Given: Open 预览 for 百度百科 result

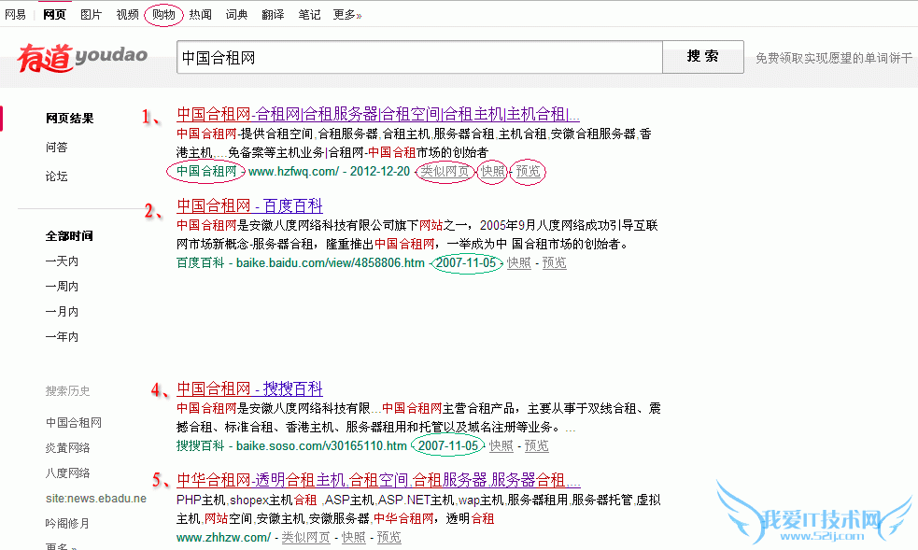Looking at the screenshot, I should [554, 262].
